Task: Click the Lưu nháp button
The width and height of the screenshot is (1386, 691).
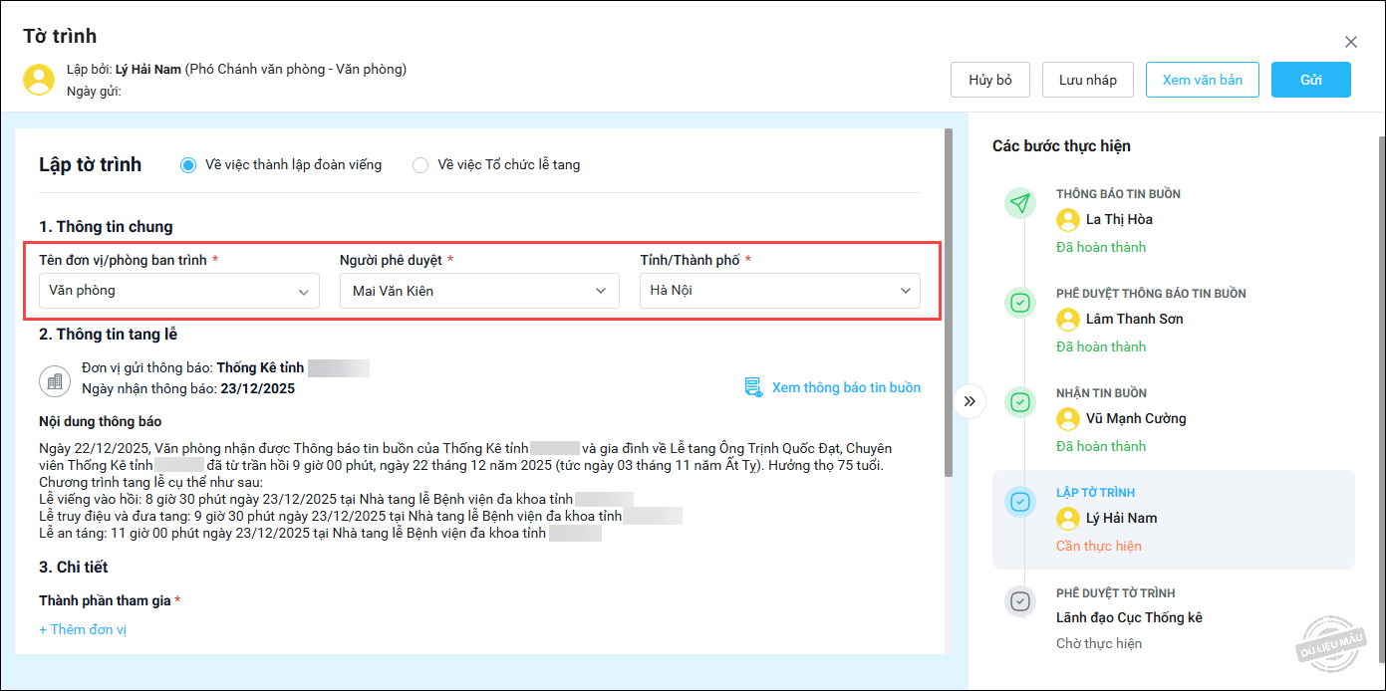Action: [1087, 80]
